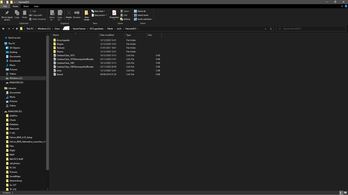Click Invert selection in the ribbon
348x195 pixels.
143,19
